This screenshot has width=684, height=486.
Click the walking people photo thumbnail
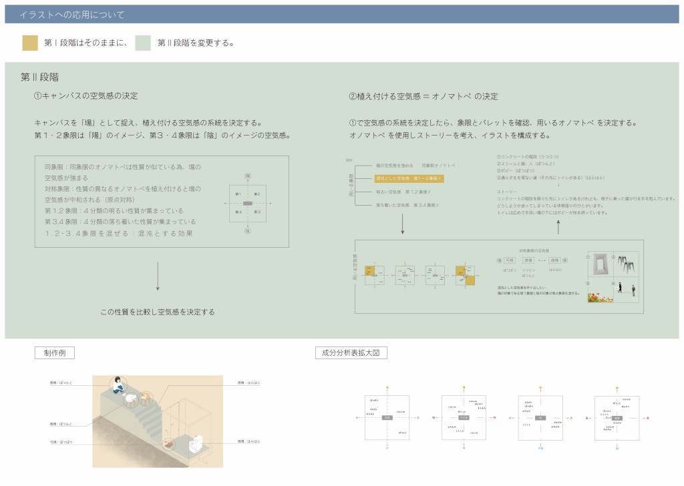coord(625,290)
